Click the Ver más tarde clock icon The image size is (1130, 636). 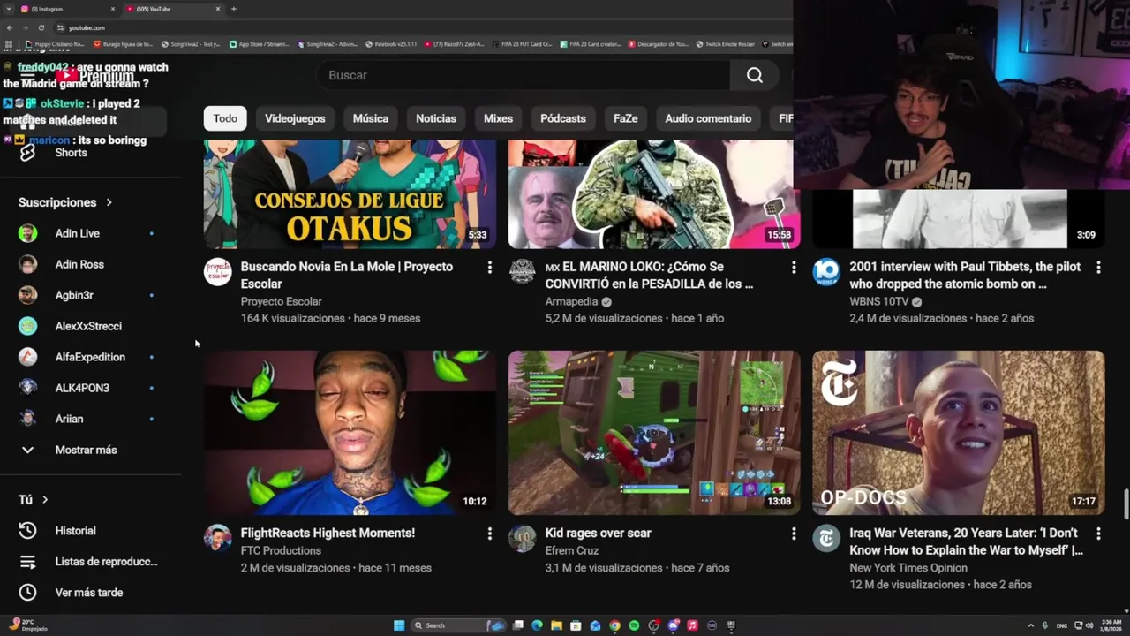tap(27, 593)
